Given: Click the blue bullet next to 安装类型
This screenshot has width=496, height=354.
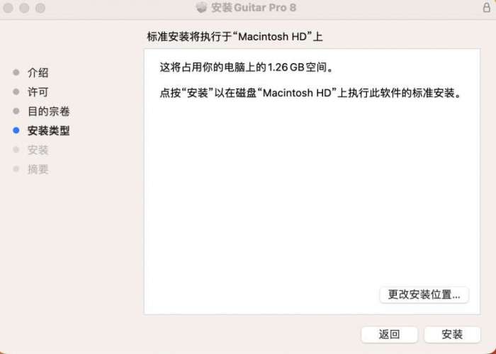Looking at the screenshot, I should [x=16, y=130].
